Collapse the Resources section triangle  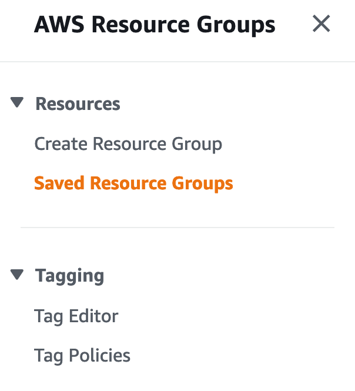[x=17, y=103]
